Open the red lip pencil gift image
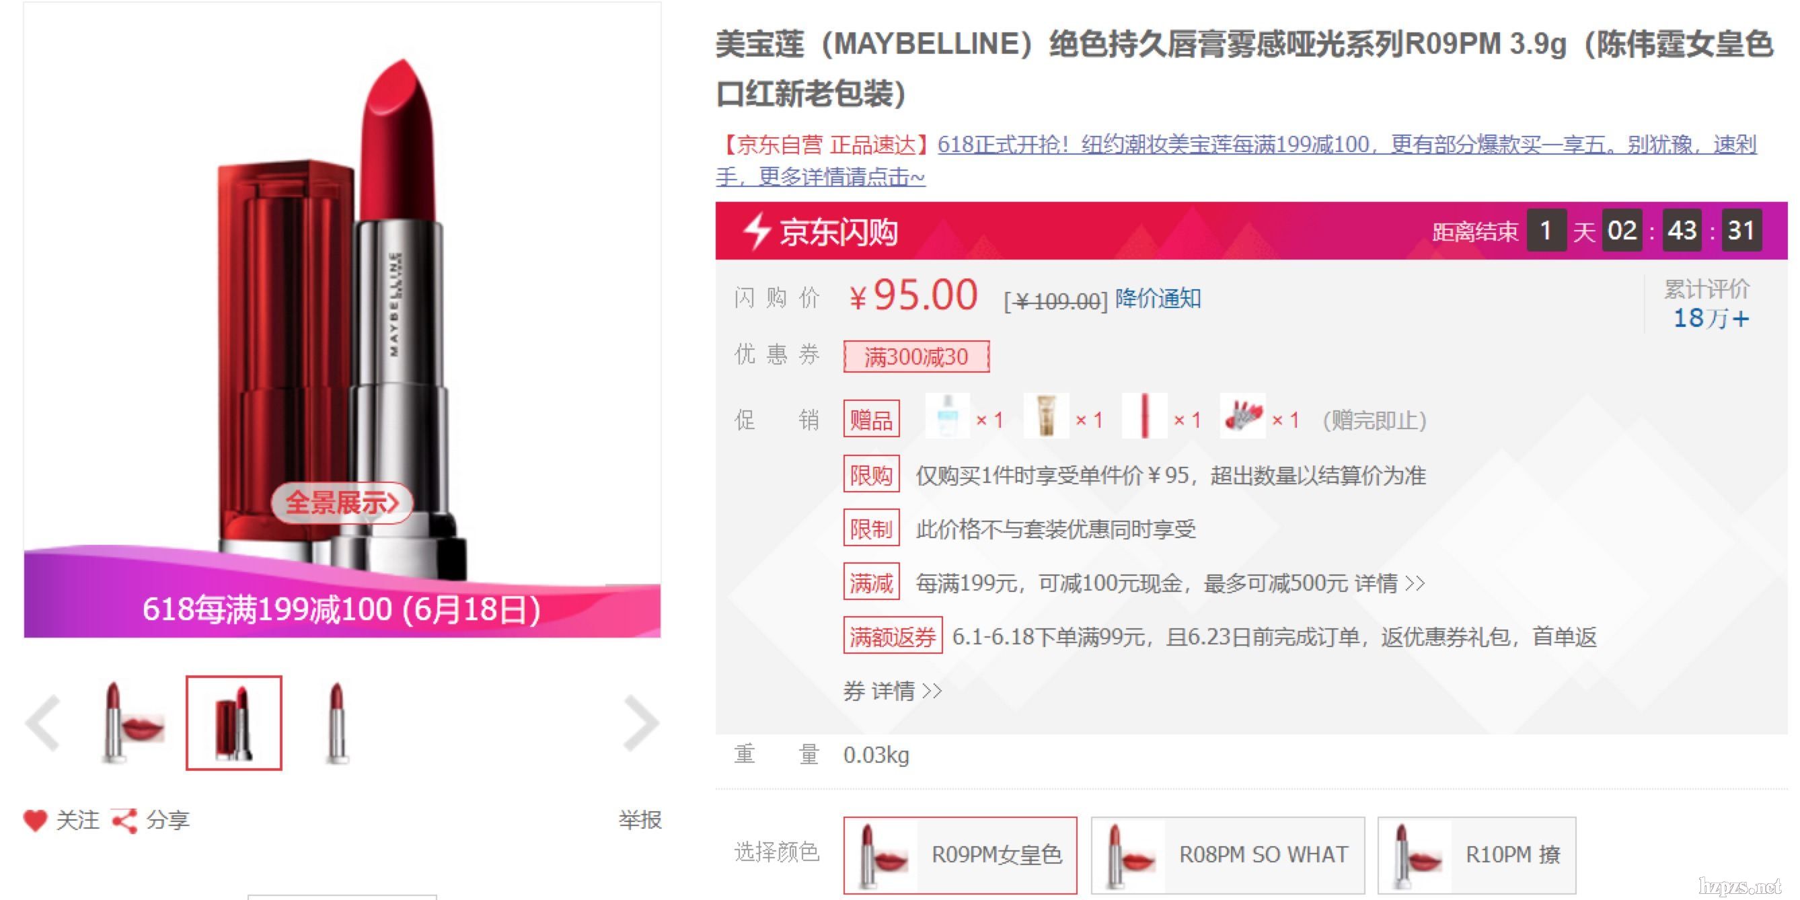Viewport: 1800px width, 900px height. (x=1145, y=416)
